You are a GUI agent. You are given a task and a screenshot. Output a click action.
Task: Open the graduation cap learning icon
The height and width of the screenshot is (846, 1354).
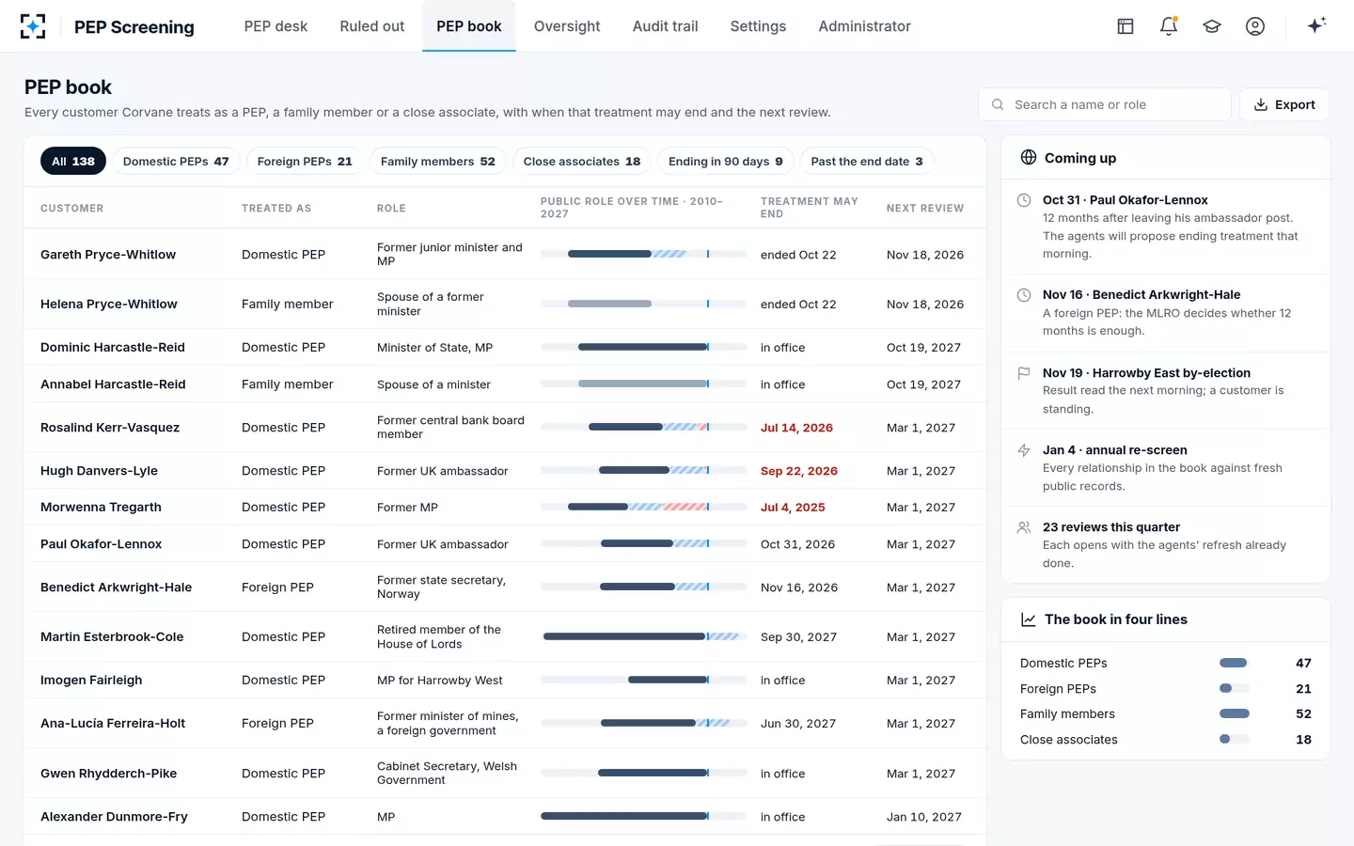click(x=1212, y=26)
